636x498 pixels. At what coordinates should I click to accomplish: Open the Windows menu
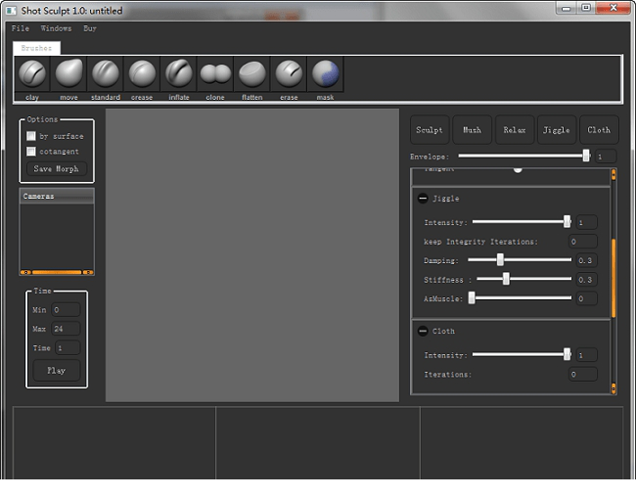[56, 28]
